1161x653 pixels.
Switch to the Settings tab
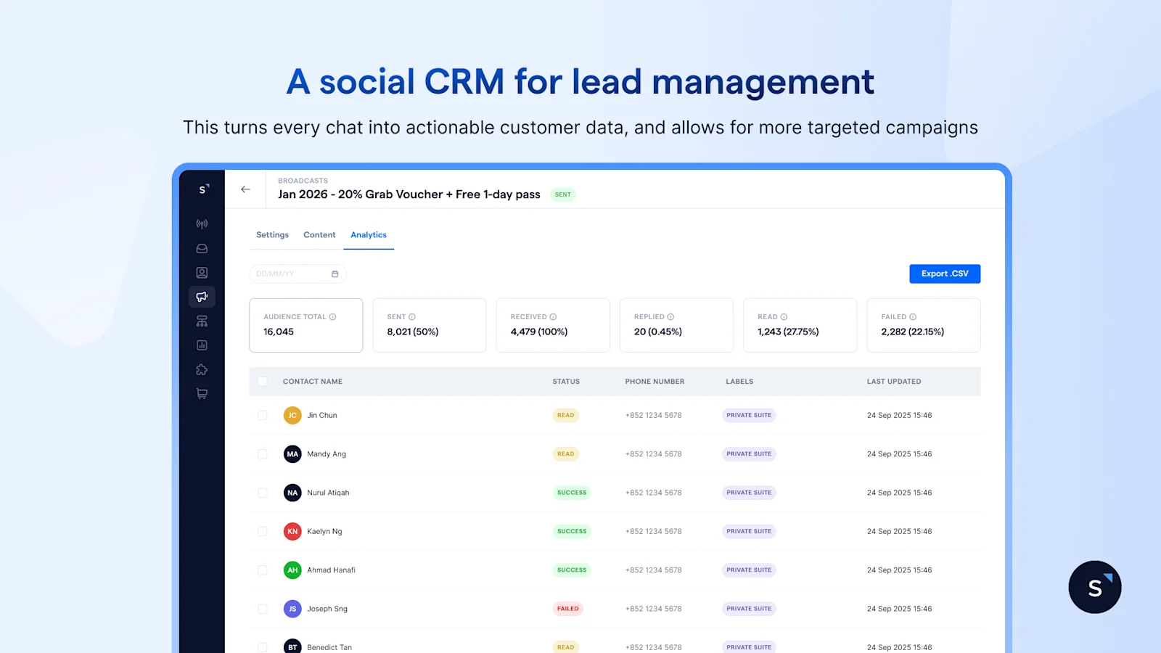coord(272,234)
